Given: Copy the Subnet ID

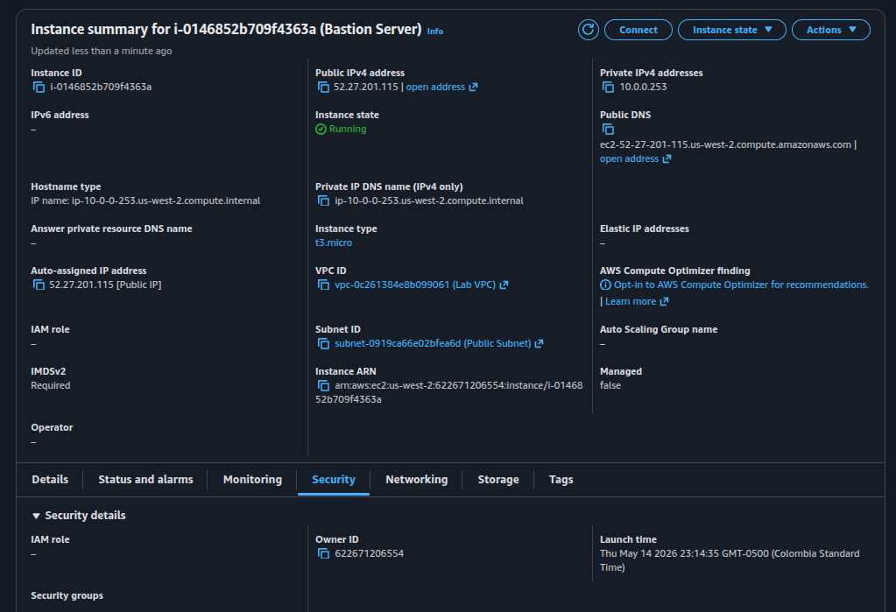Looking at the screenshot, I should click(x=323, y=343).
